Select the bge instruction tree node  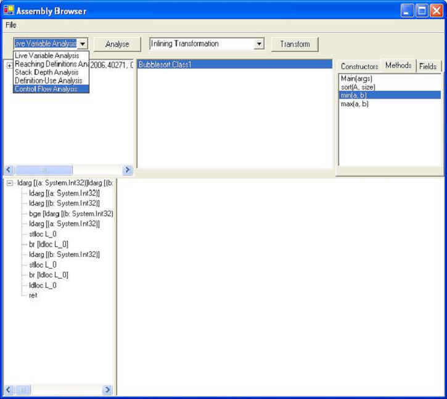(x=71, y=213)
